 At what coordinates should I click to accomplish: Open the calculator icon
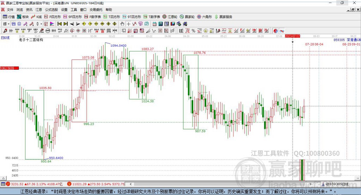161,24
